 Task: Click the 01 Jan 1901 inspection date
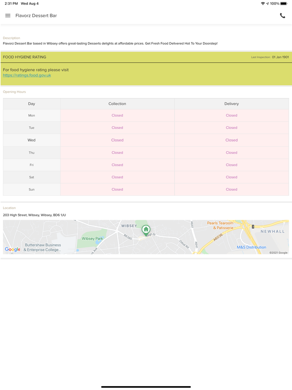[x=280, y=57]
